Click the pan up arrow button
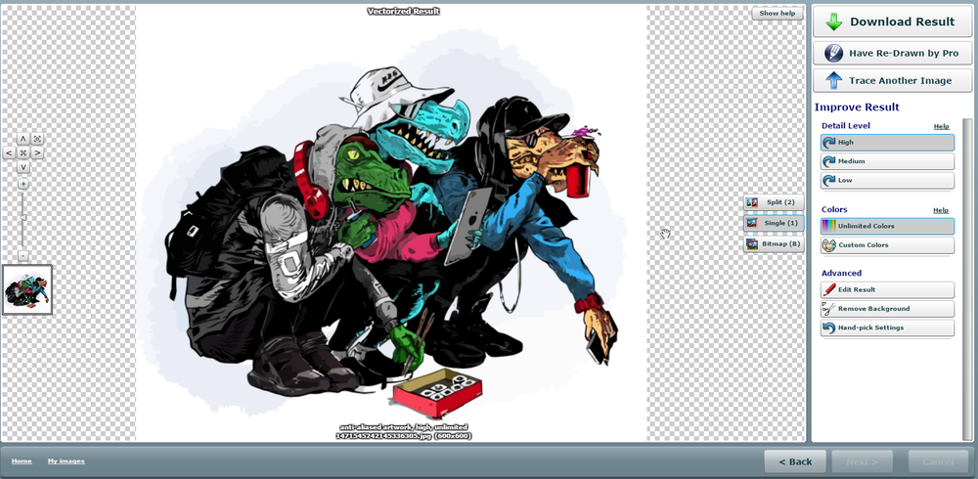 tap(22, 139)
